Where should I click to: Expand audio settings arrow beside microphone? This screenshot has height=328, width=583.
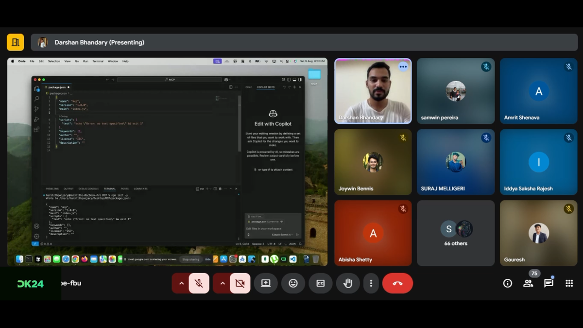point(181,283)
